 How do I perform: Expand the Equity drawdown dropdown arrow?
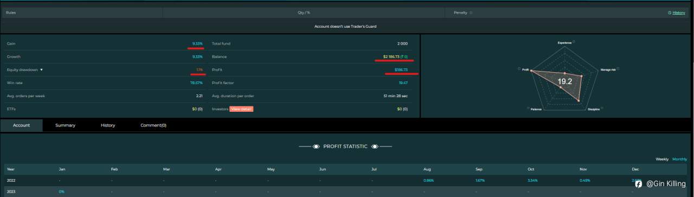tap(41, 70)
